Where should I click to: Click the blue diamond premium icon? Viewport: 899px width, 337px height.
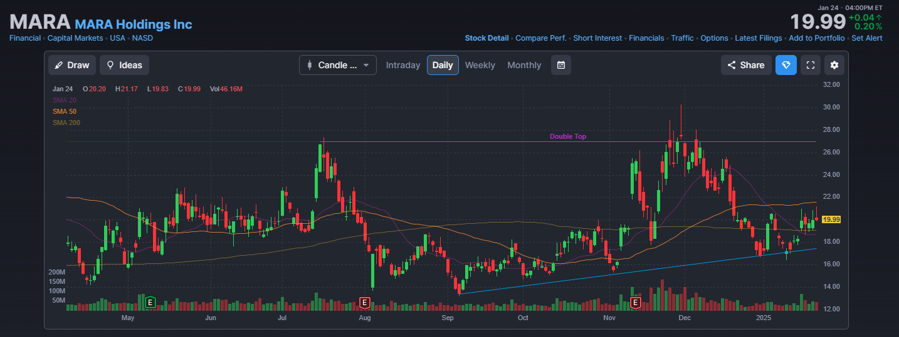pyautogui.click(x=786, y=65)
